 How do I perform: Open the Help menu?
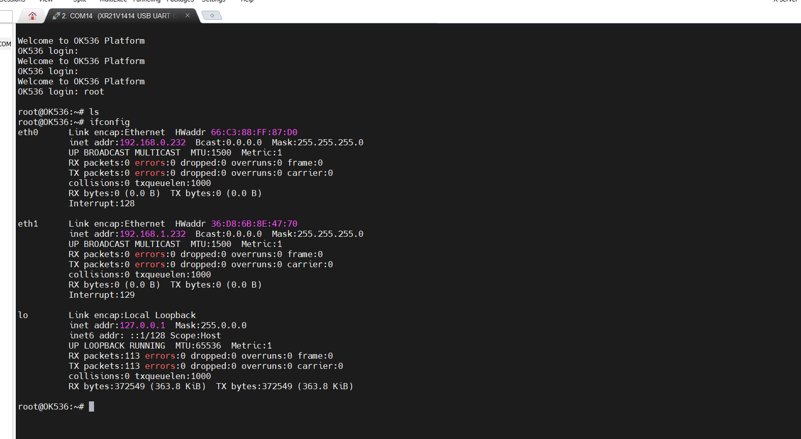pos(247,1)
